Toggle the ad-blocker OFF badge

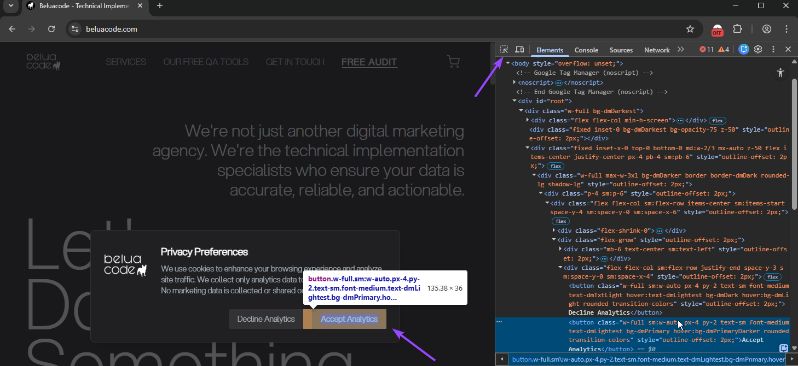point(718,29)
